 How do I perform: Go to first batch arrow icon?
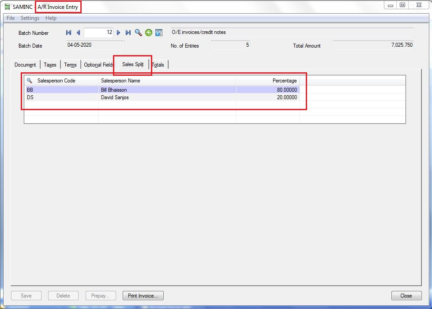[x=68, y=33]
